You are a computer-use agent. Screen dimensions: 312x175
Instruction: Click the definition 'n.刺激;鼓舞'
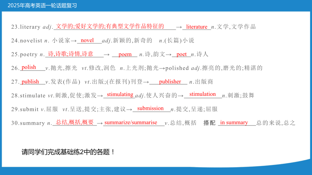[238, 95]
